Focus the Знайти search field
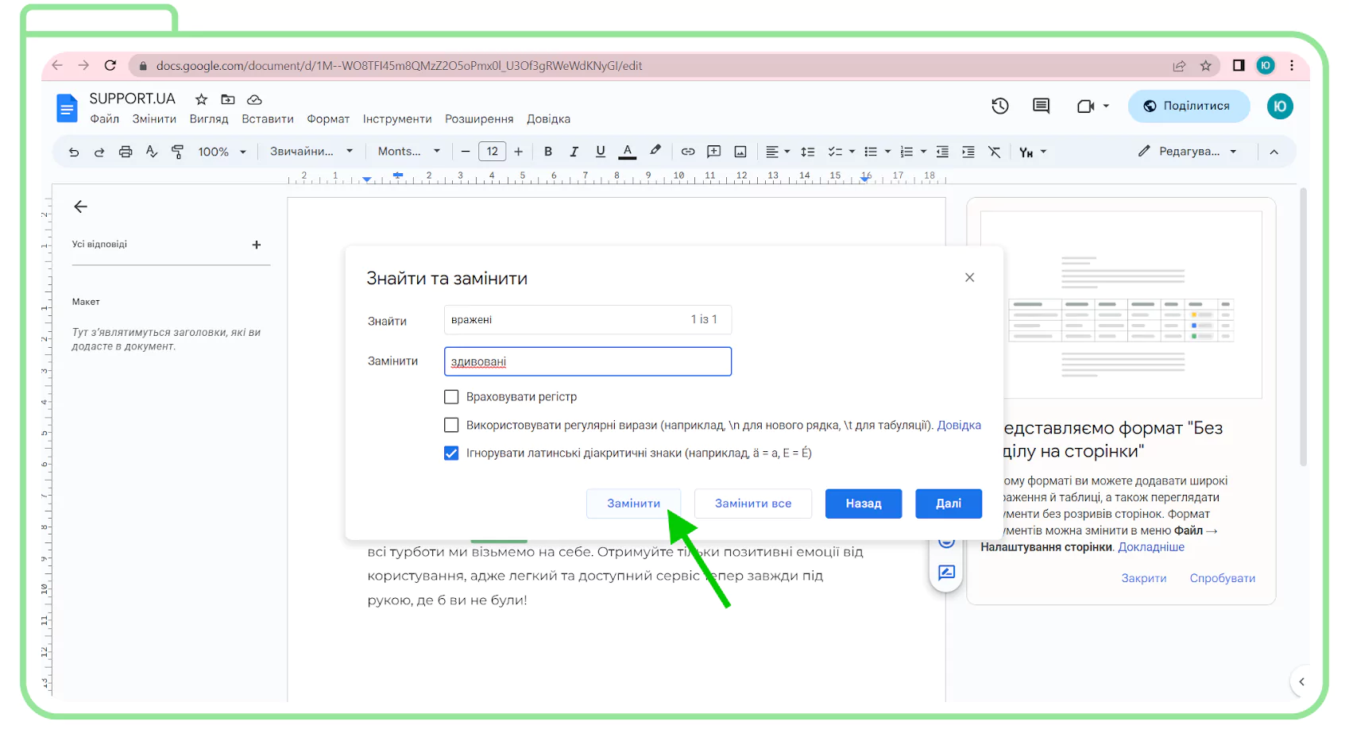 (x=588, y=319)
